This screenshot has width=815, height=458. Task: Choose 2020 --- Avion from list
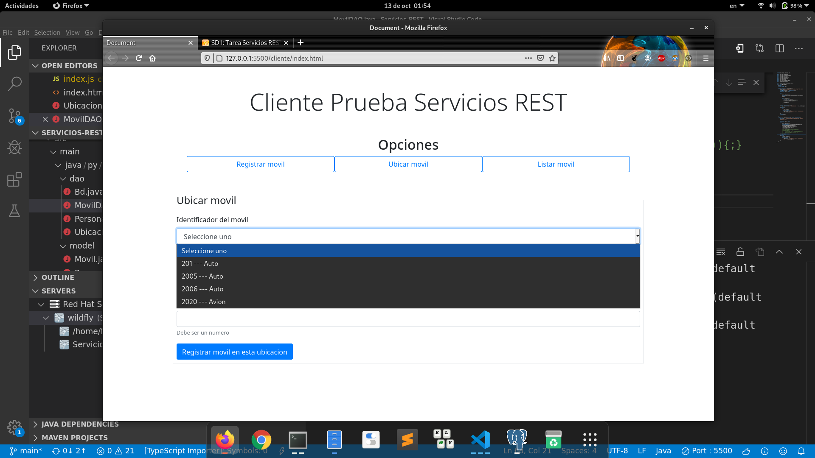[x=203, y=302]
